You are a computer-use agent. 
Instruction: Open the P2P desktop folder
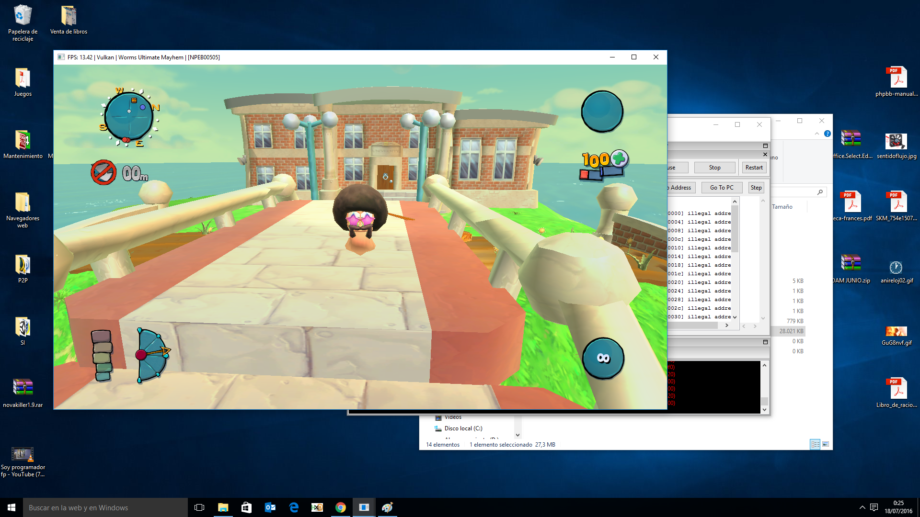click(x=23, y=269)
